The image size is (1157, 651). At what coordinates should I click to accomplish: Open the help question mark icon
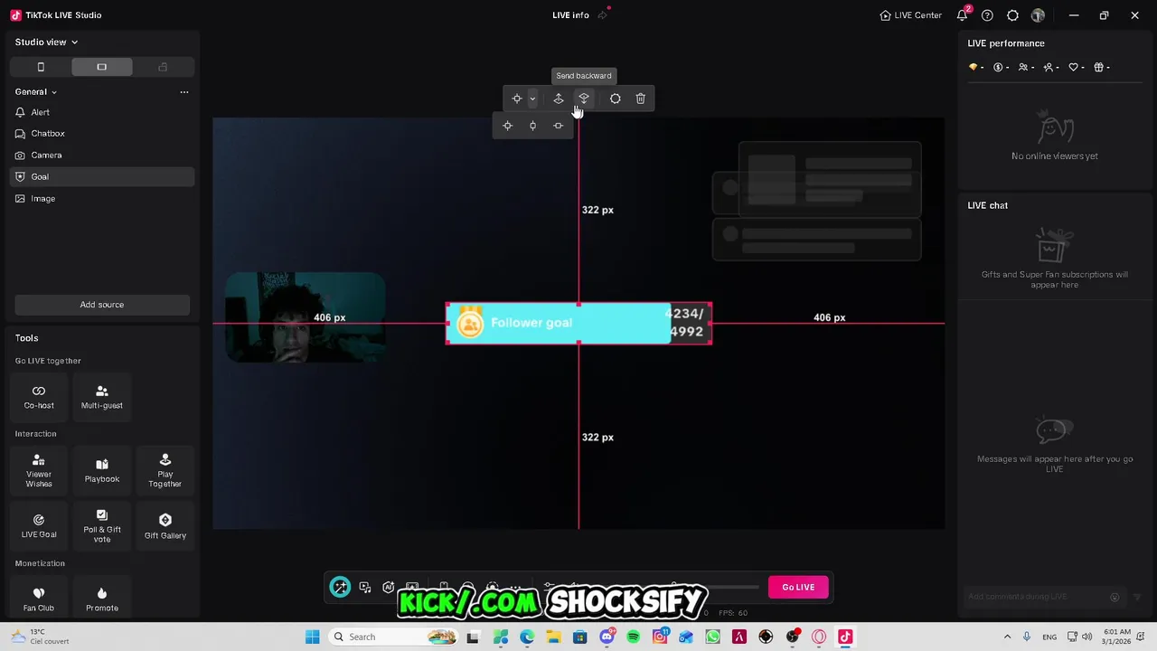[x=987, y=15]
